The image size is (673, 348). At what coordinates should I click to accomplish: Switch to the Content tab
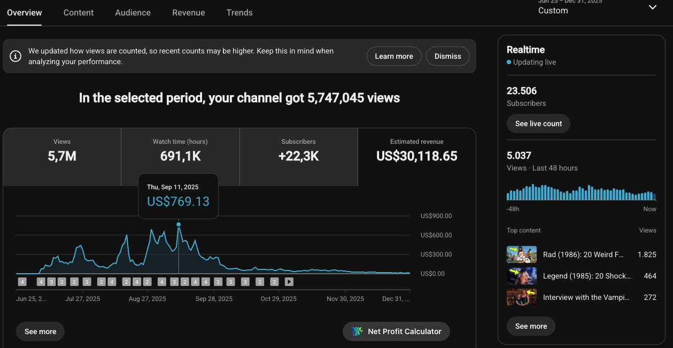(x=79, y=12)
